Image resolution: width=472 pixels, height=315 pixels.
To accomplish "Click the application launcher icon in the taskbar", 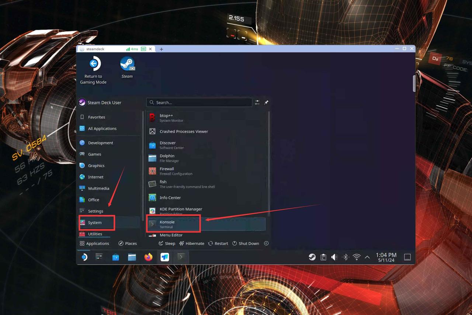I will tap(84, 257).
